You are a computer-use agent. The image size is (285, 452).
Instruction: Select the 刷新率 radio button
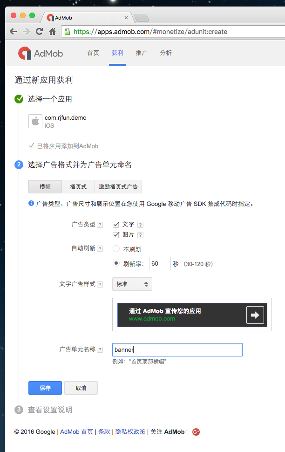click(116, 263)
